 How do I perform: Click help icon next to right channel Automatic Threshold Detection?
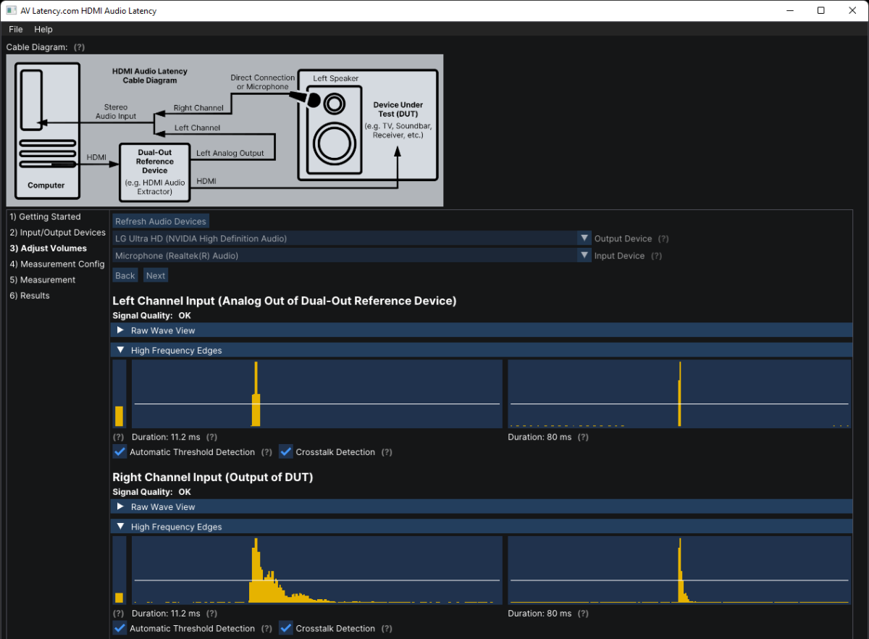266,628
